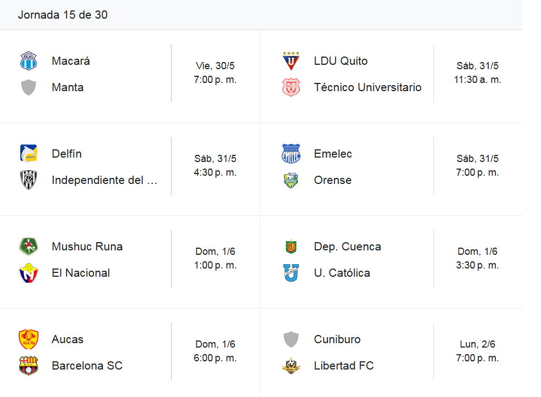The width and height of the screenshot is (541, 397).
Task: Select the Emelec blue crest
Action: click(291, 154)
